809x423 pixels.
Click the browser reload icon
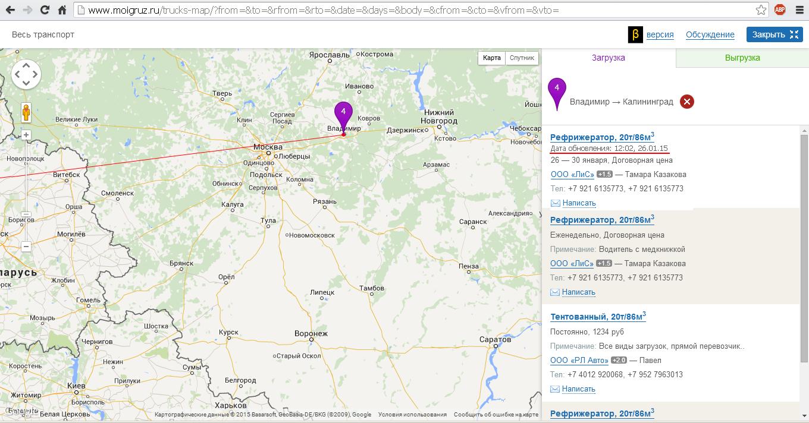pyautogui.click(x=45, y=10)
